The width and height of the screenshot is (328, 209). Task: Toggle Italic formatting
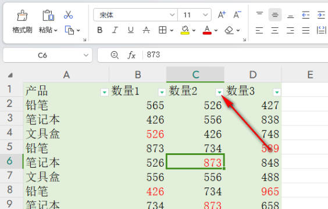115,30
